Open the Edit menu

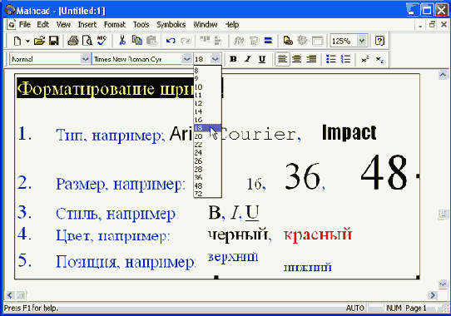pos(43,25)
